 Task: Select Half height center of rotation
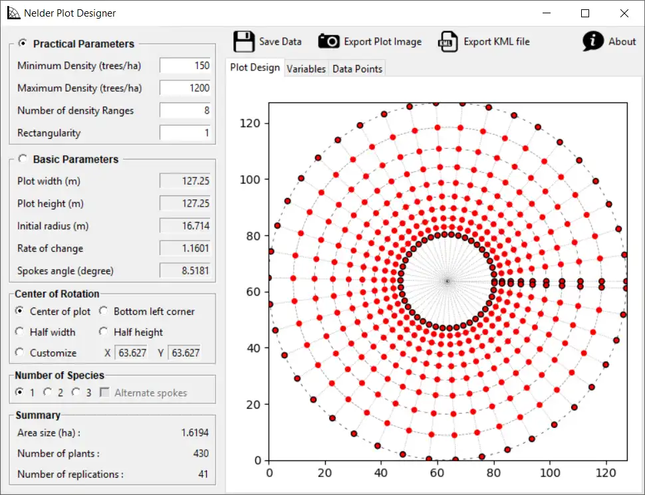pyautogui.click(x=103, y=332)
